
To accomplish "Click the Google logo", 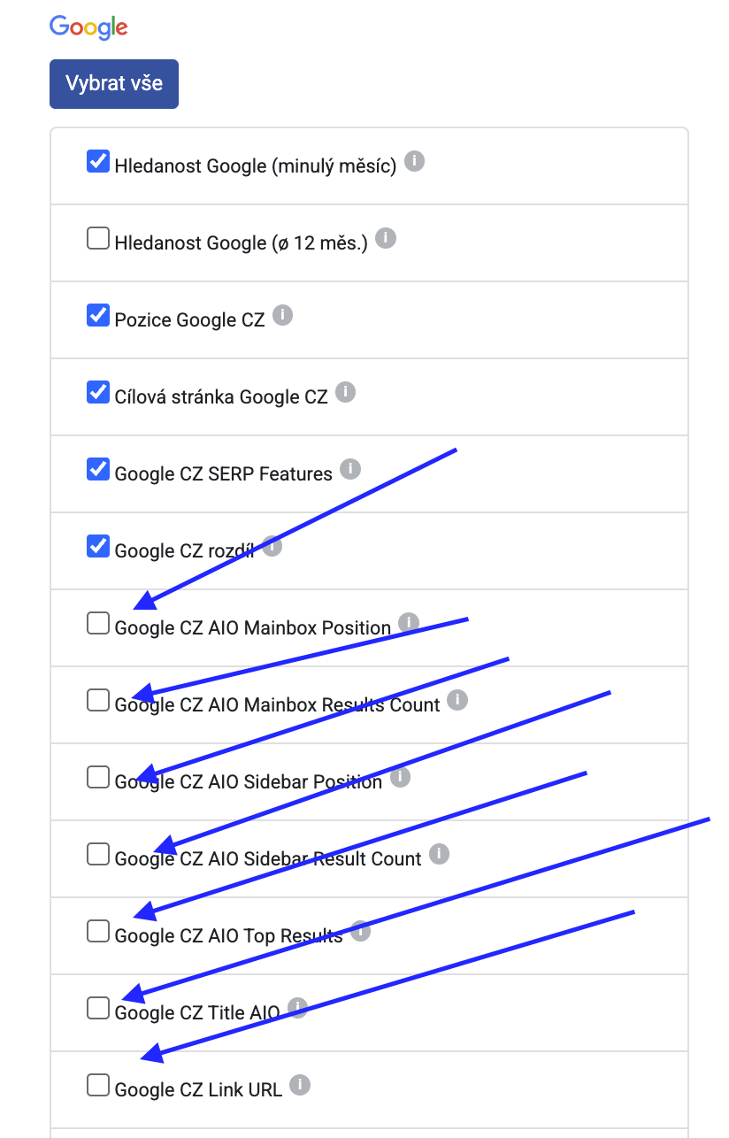I will tap(88, 27).
